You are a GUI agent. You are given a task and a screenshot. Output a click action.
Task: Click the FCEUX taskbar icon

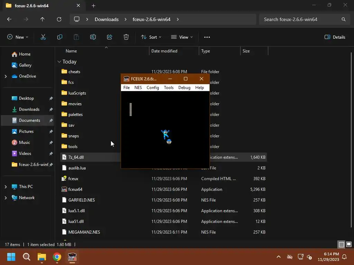[72, 257]
